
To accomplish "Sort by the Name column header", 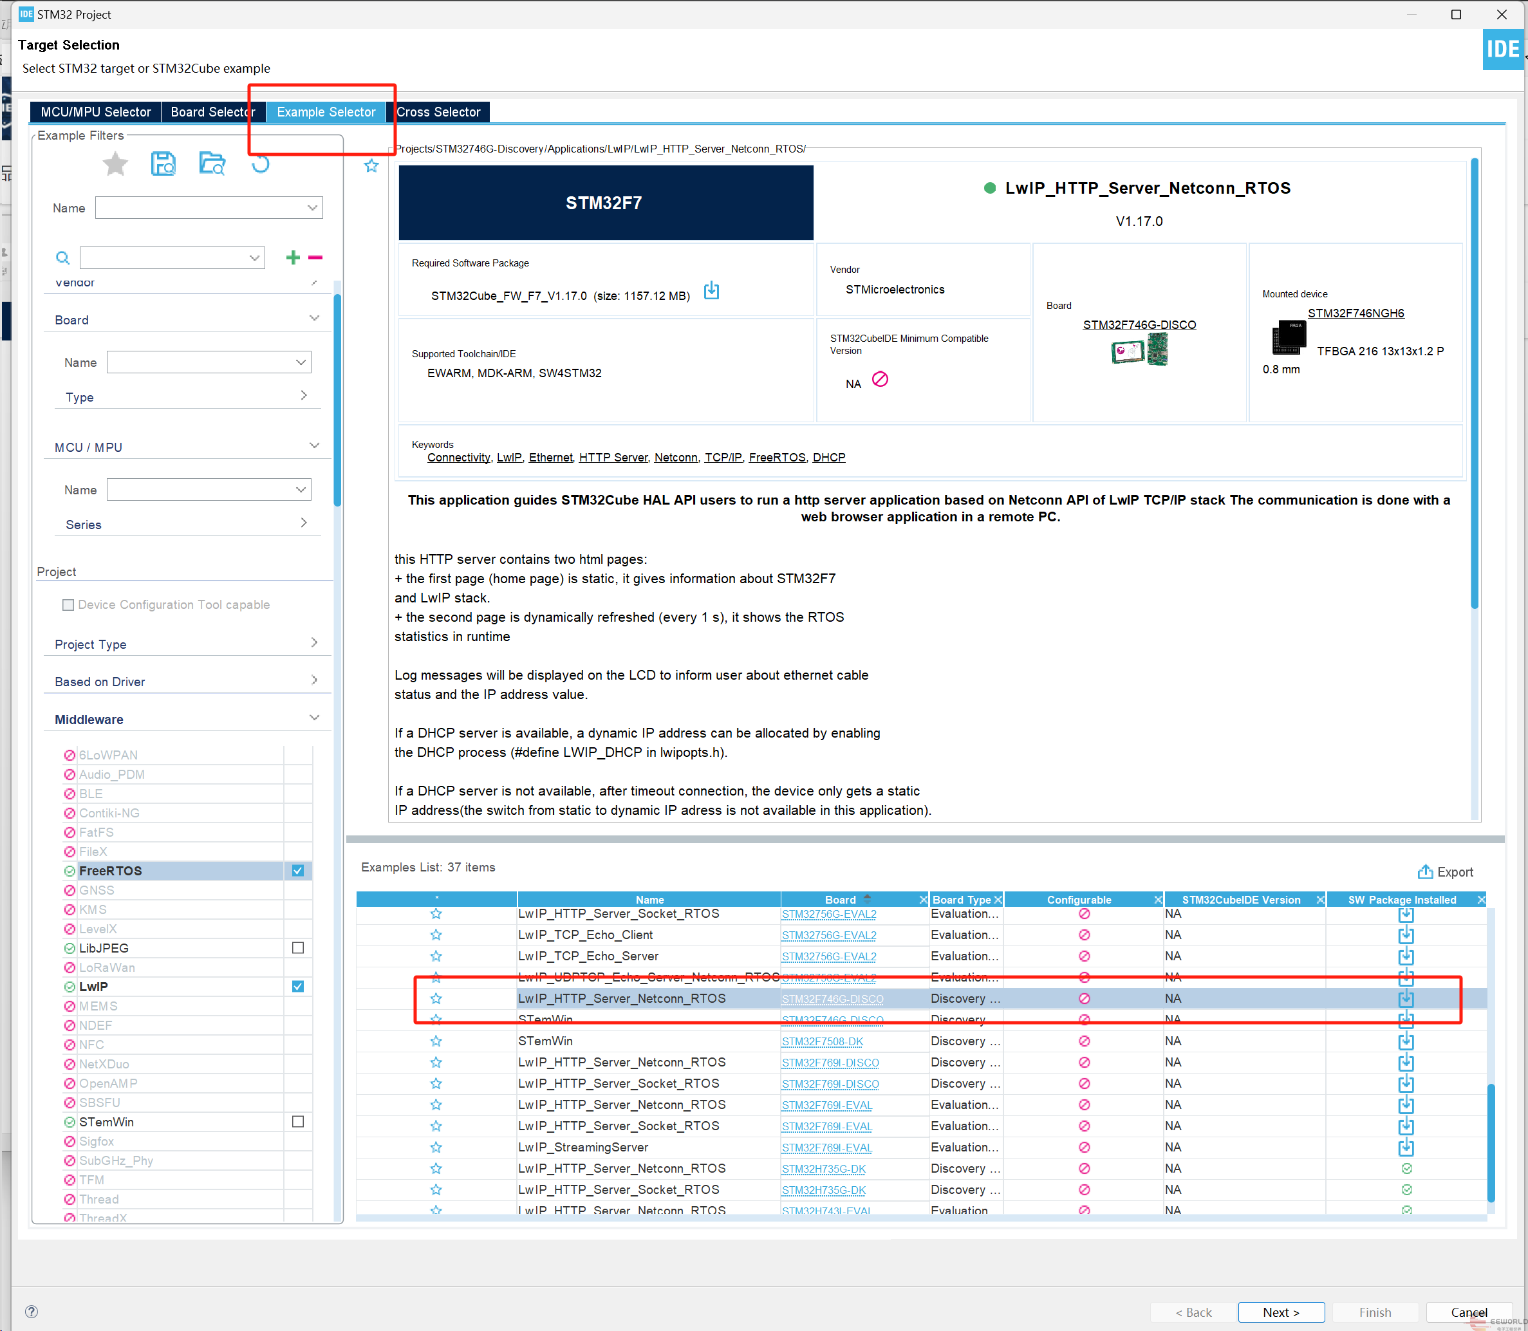I will tap(649, 900).
